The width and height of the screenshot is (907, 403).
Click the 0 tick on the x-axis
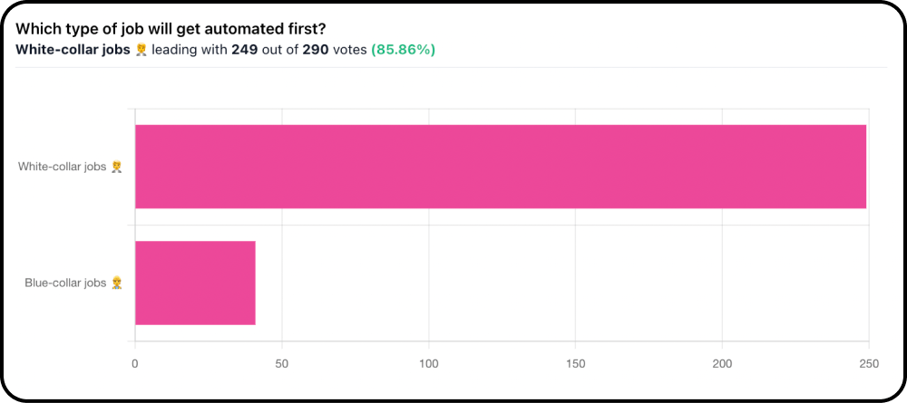click(135, 364)
